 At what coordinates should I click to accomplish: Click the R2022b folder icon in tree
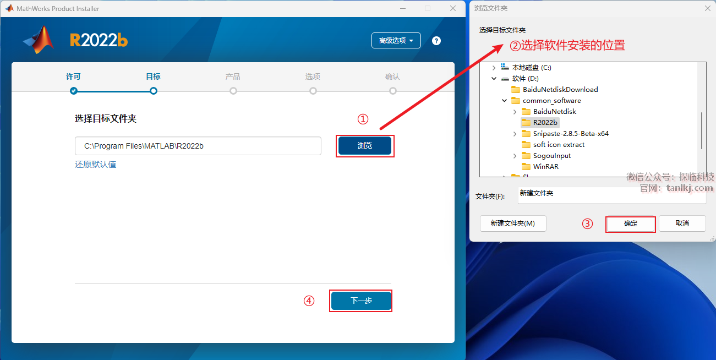(526, 123)
